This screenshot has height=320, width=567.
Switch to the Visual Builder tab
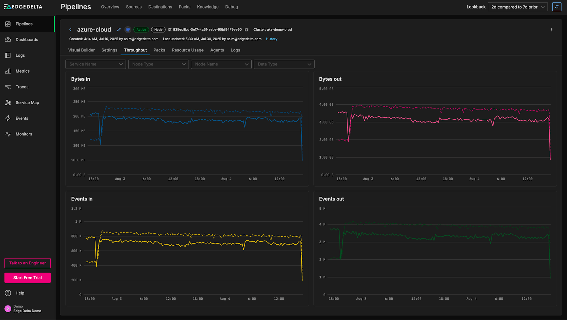coord(82,50)
